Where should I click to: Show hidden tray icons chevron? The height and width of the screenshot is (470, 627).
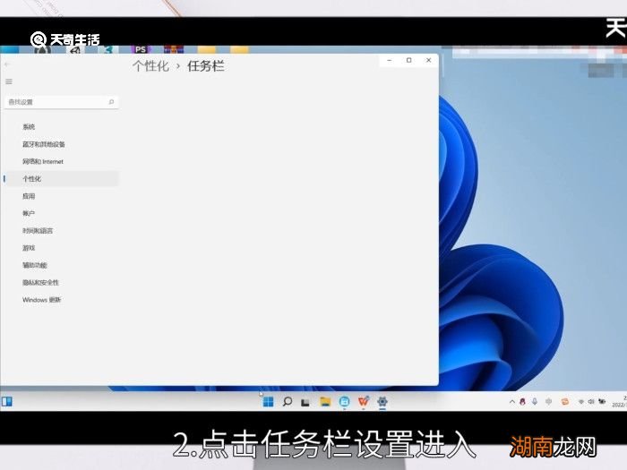511,402
